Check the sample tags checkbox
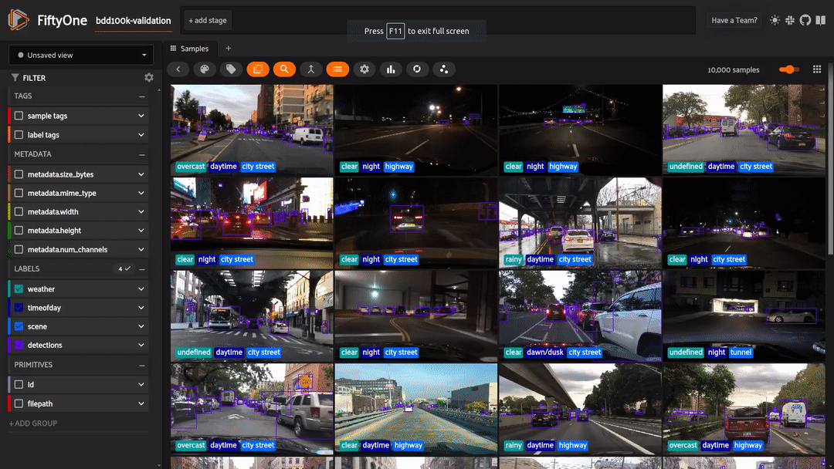The height and width of the screenshot is (469, 834). (x=19, y=116)
